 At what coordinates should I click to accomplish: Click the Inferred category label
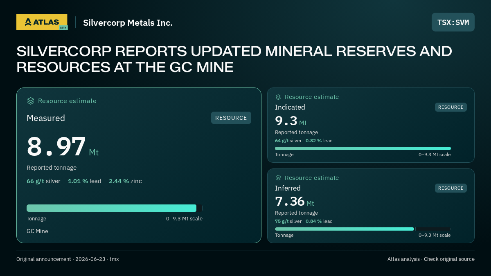(x=288, y=188)
